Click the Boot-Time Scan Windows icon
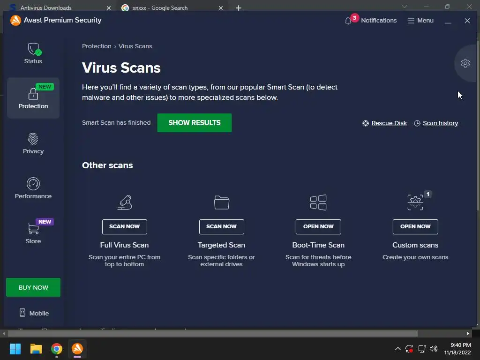480x360 pixels. pos(318,202)
